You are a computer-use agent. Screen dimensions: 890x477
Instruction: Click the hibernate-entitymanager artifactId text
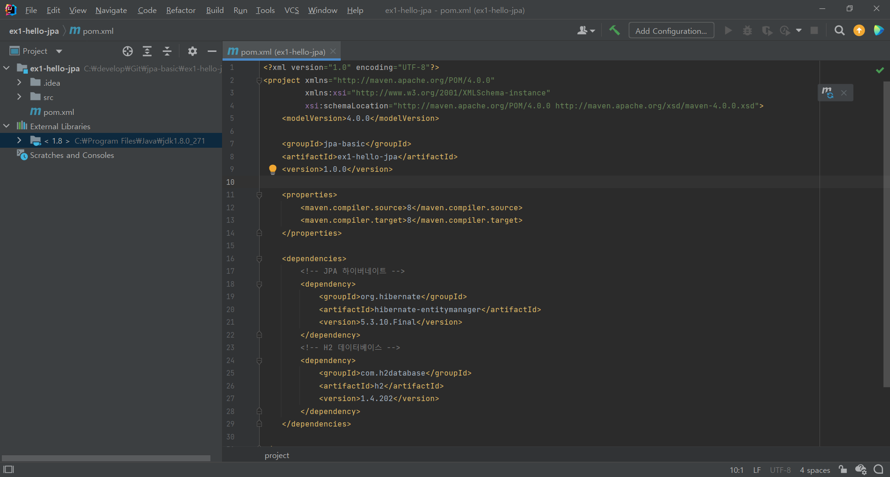(x=427, y=309)
